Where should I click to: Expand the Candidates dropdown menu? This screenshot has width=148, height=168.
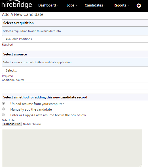[x=95, y=5]
